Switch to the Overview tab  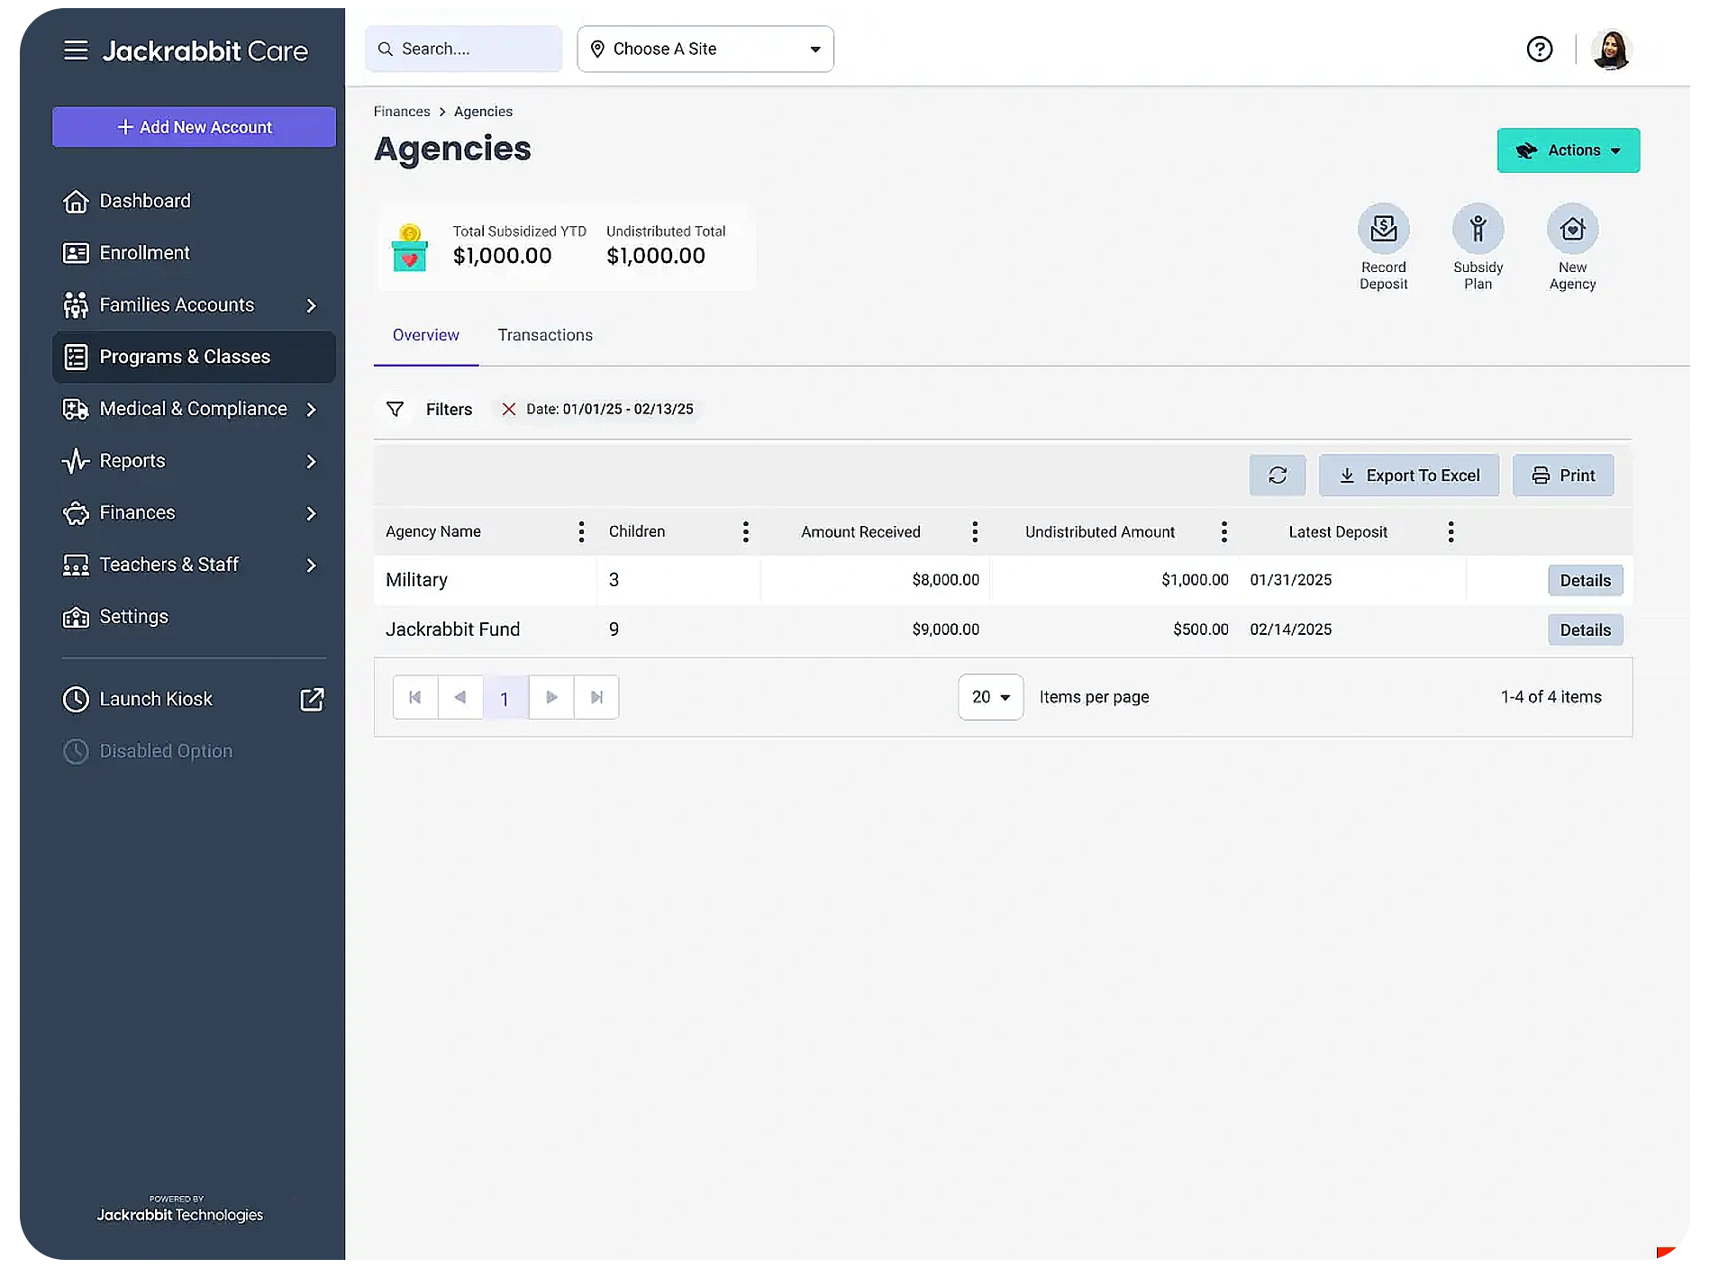tap(425, 335)
